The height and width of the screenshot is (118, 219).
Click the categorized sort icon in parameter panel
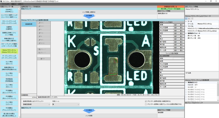coord(186,18)
